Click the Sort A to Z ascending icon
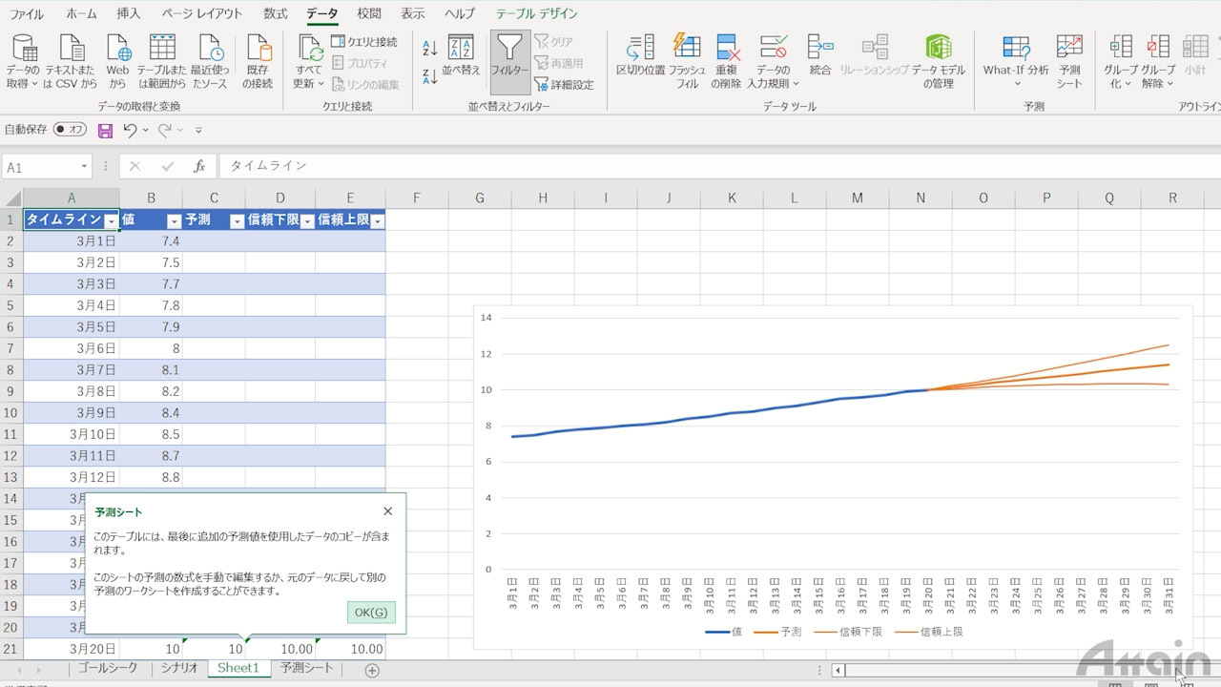 tap(429, 49)
